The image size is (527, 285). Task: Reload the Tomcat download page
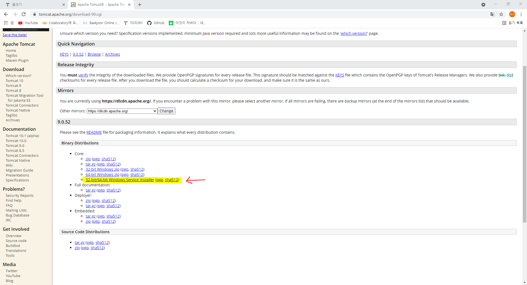24,14
